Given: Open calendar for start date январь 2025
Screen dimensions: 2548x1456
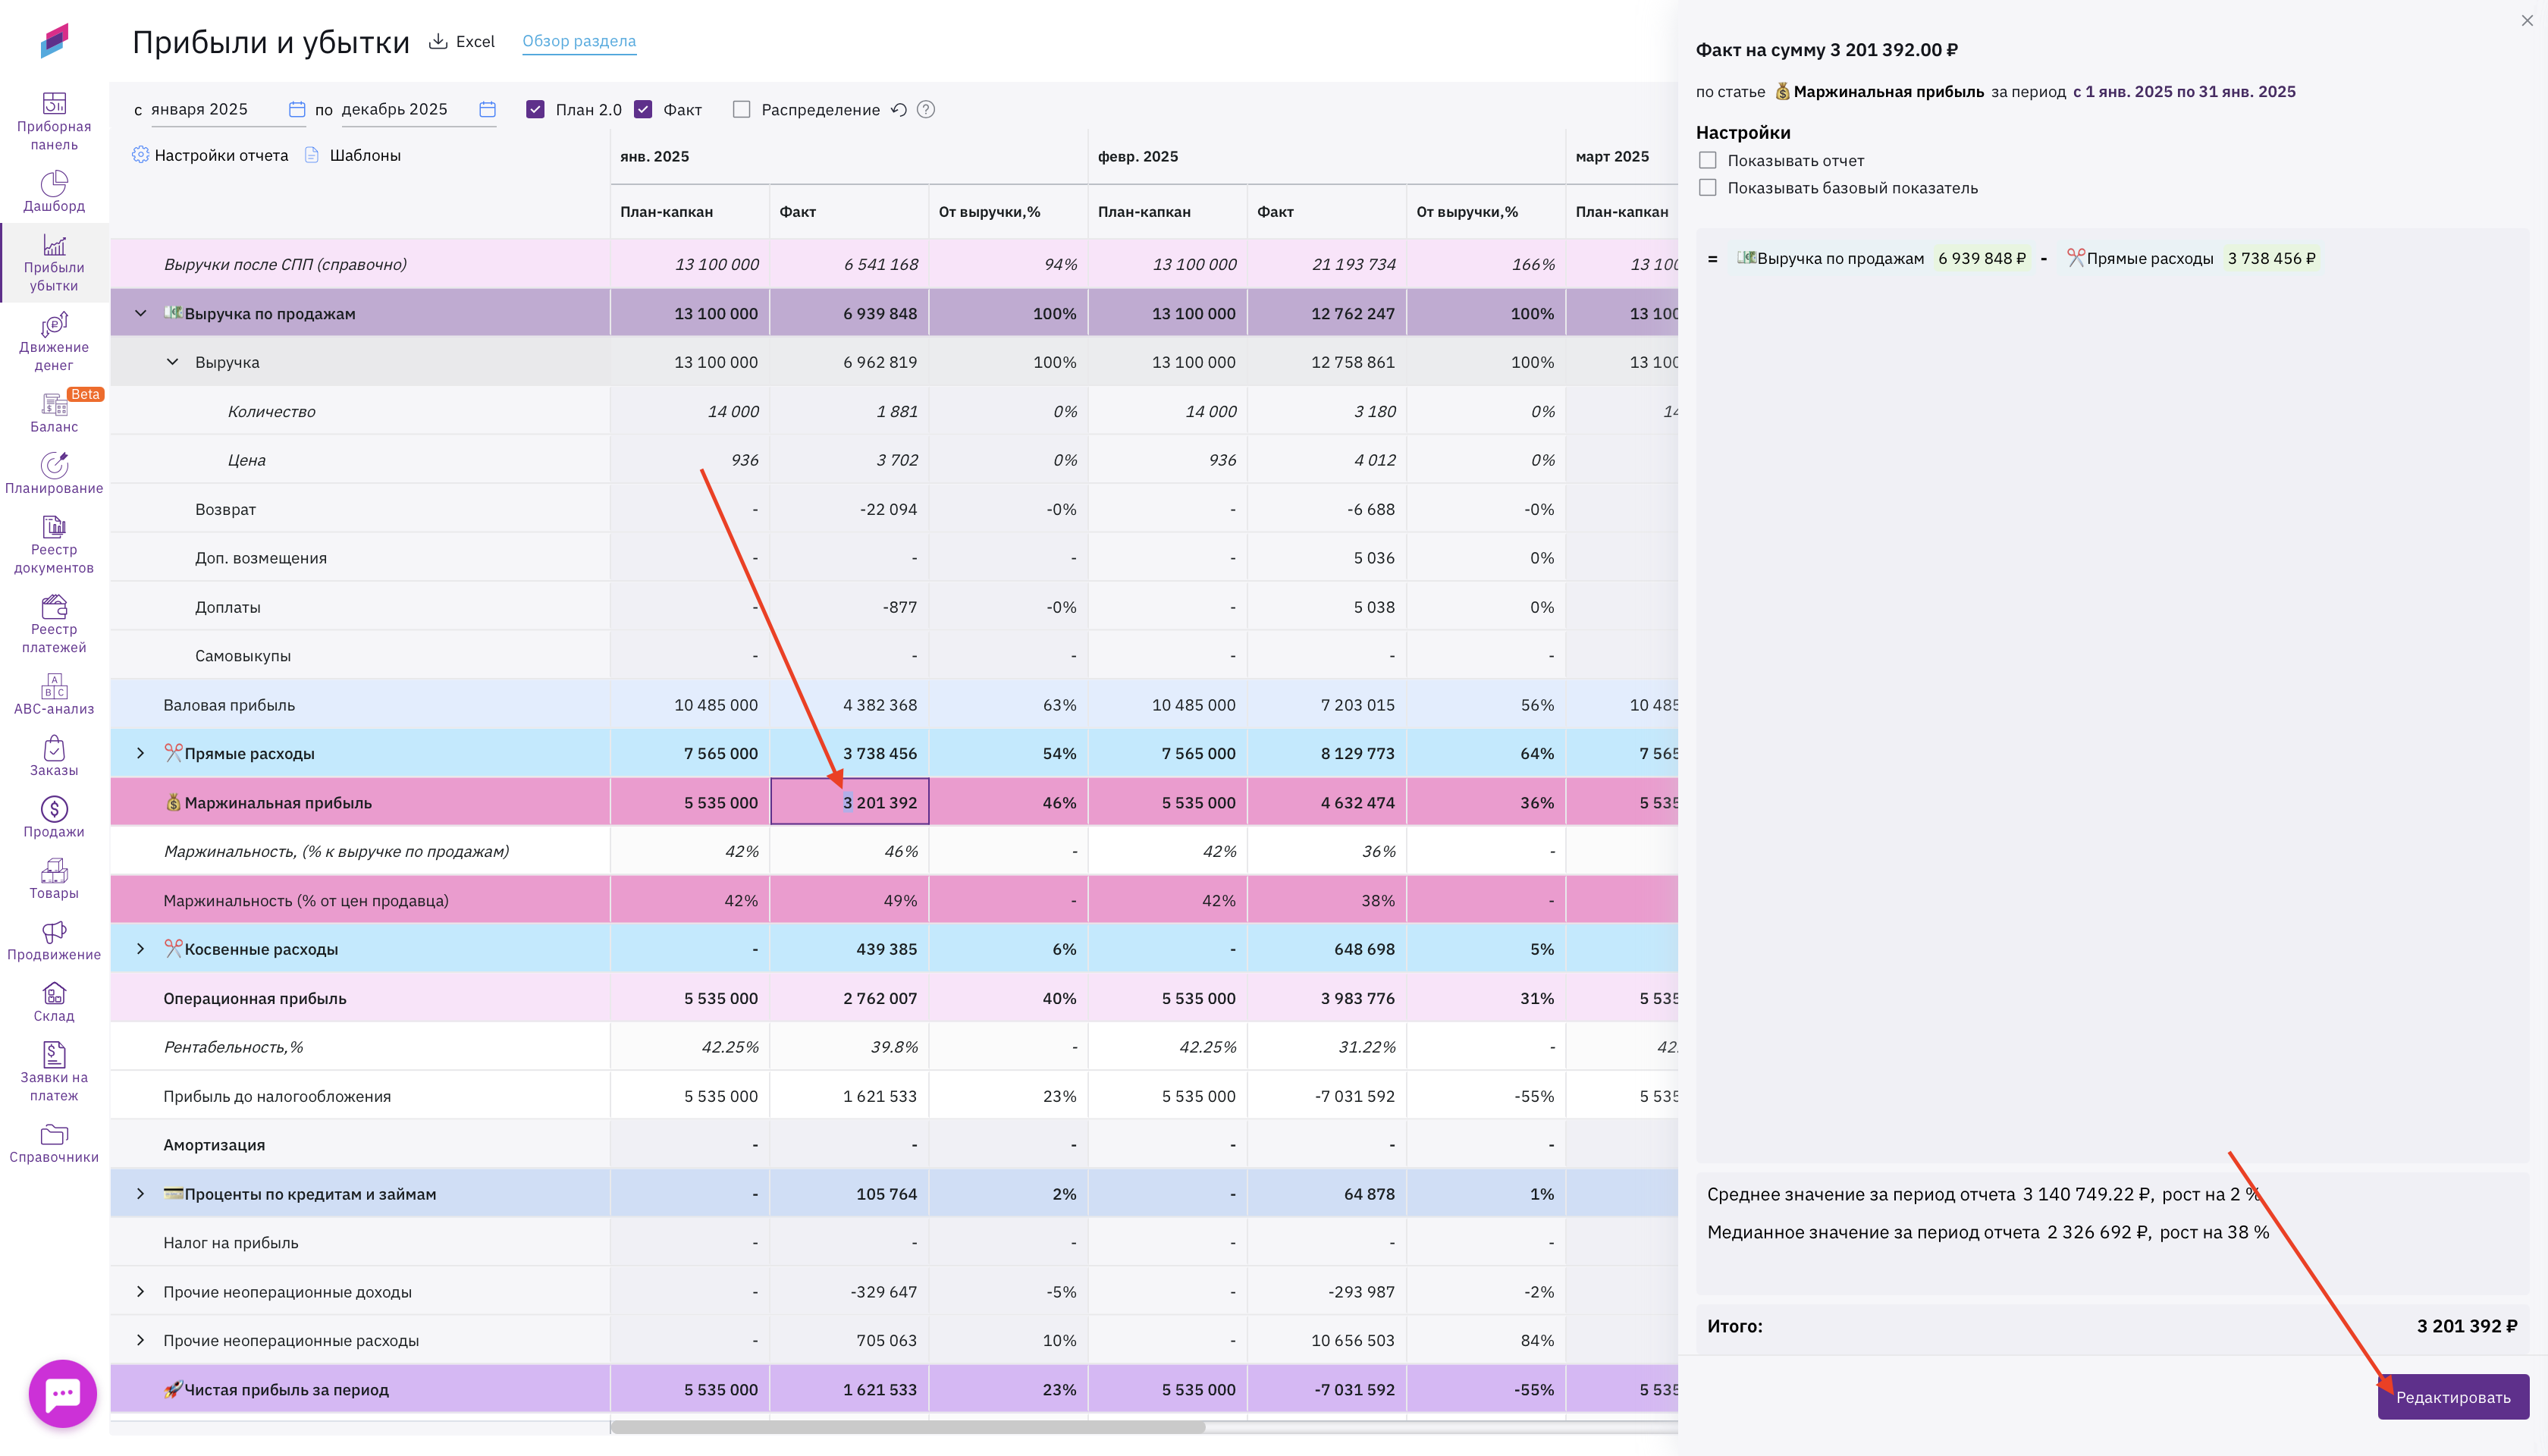Looking at the screenshot, I should 297,110.
